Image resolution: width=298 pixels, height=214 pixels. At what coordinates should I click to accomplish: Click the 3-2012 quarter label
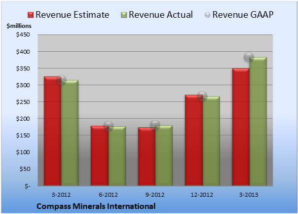tap(61, 195)
